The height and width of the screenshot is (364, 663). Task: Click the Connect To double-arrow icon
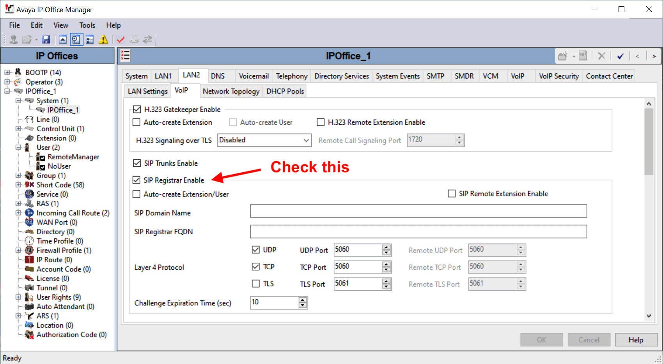[147, 39]
